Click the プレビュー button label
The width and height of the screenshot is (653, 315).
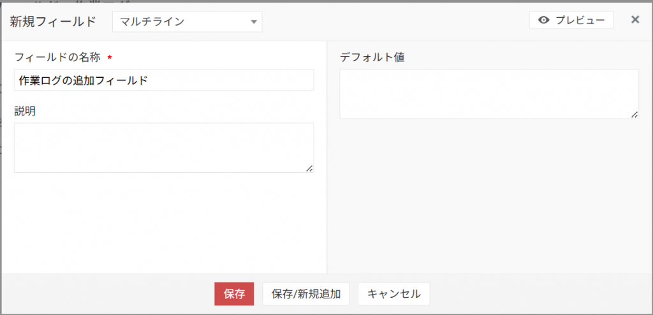coord(580,20)
